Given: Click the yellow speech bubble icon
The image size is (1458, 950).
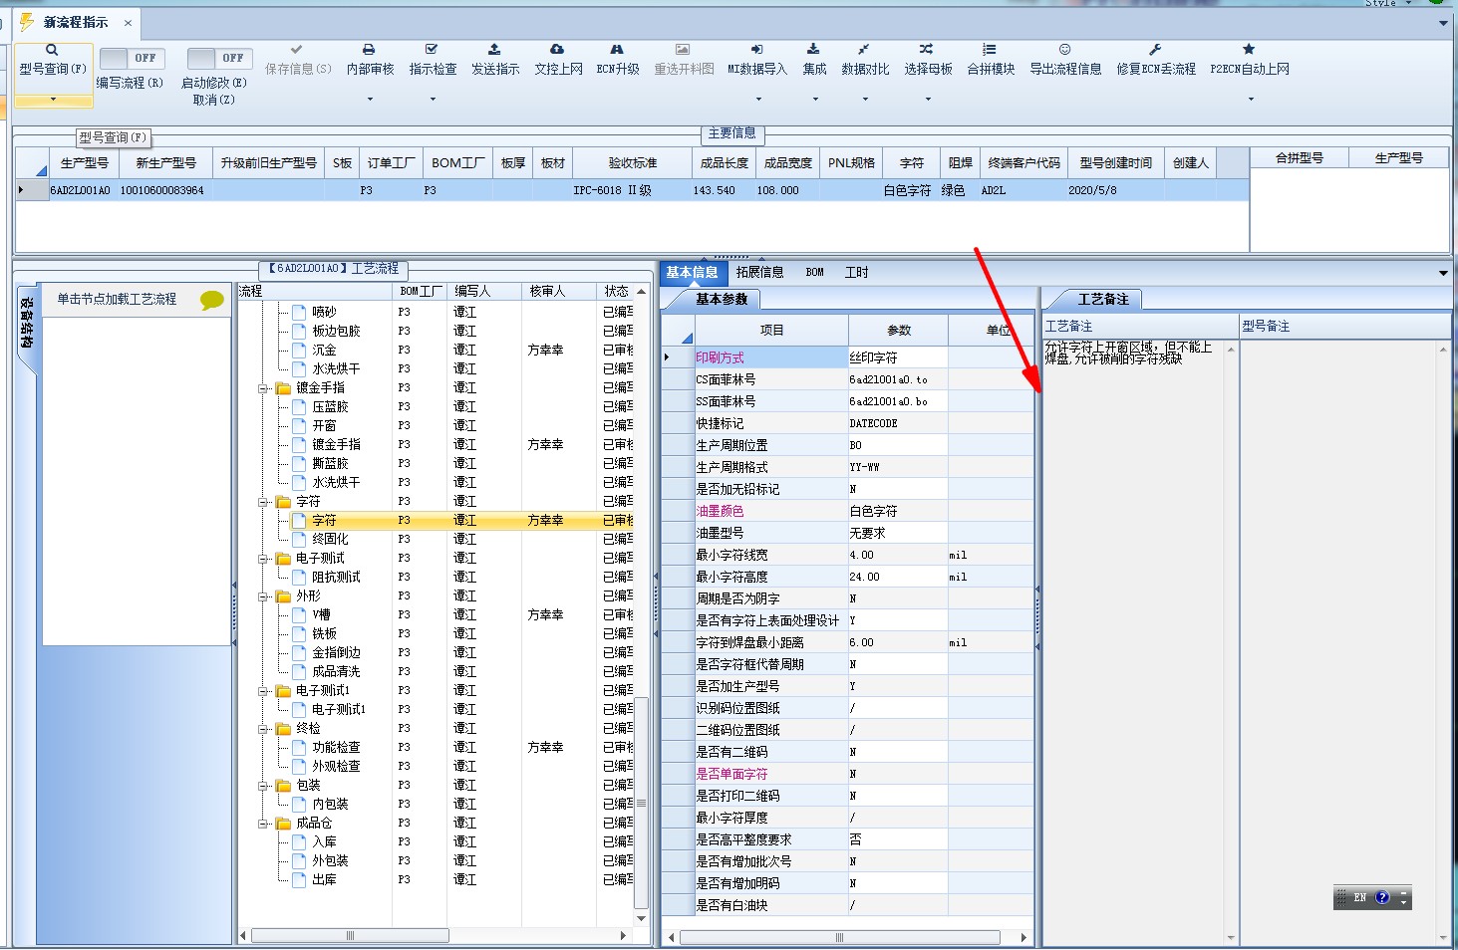Looking at the screenshot, I should tap(211, 300).
